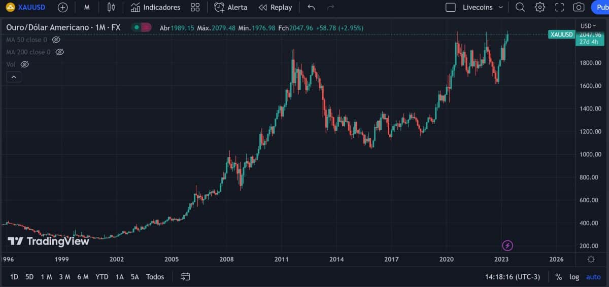Screen dimensions: 609x287
Task: Show the MA 50 close indicator
Action: point(56,40)
